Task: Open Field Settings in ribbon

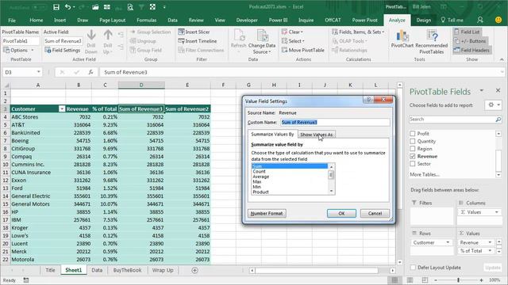Action: pyautogui.click(x=63, y=50)
